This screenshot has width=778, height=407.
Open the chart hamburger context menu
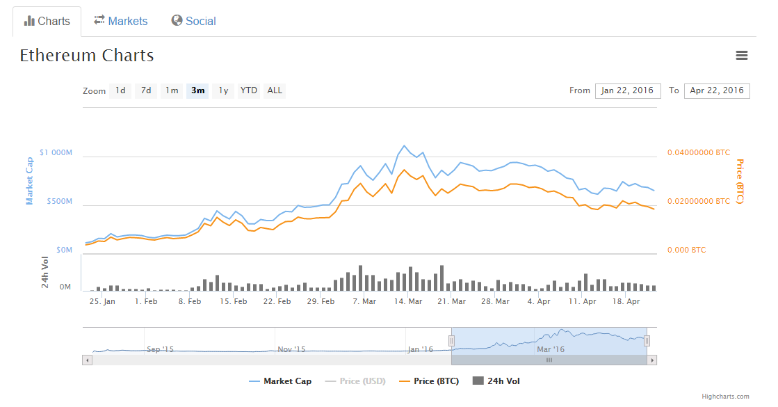tap(741, 56)
